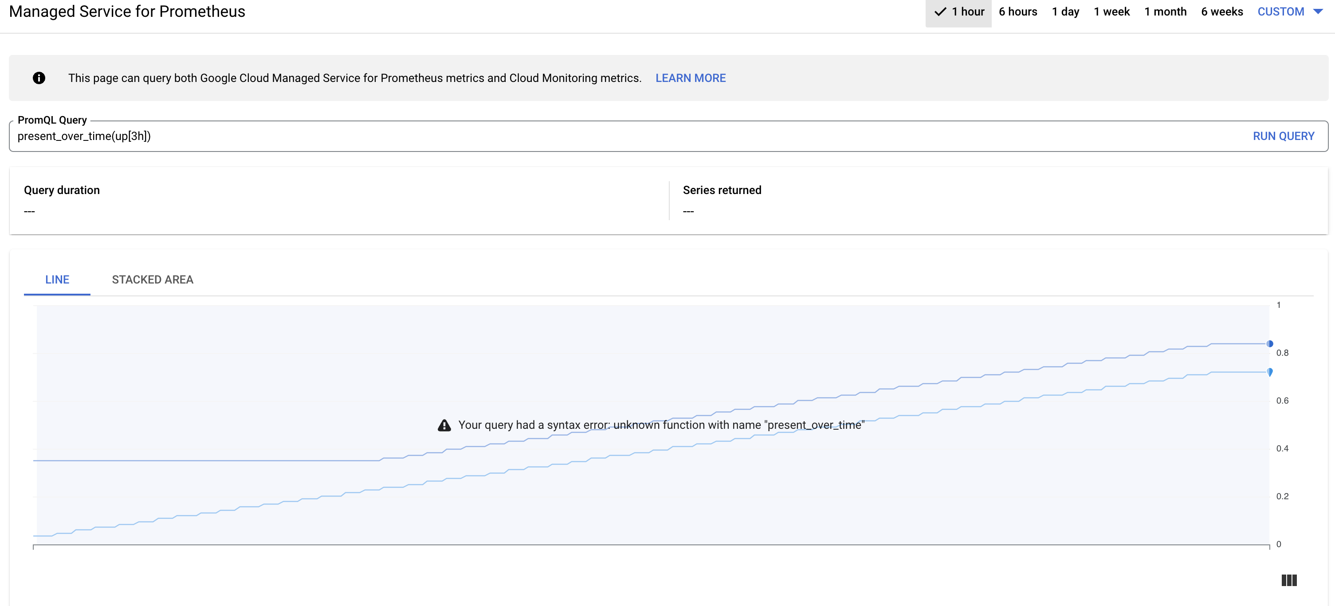
Task: Click the CUSTOM dropdown arrow icon
Action: (x=1320, y=12)
